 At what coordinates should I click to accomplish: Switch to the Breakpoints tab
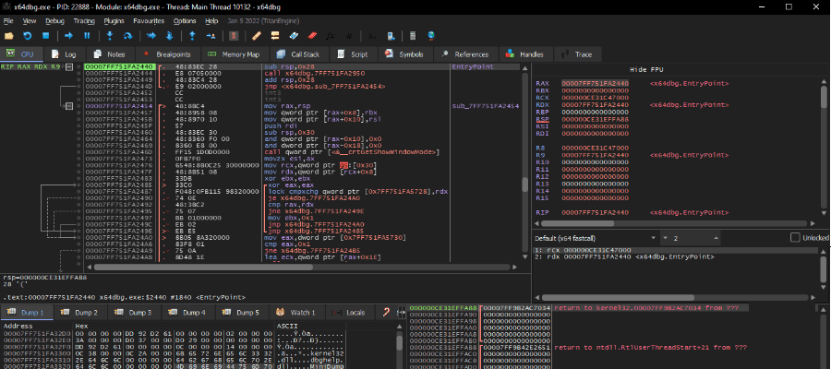tap(168, 54)
